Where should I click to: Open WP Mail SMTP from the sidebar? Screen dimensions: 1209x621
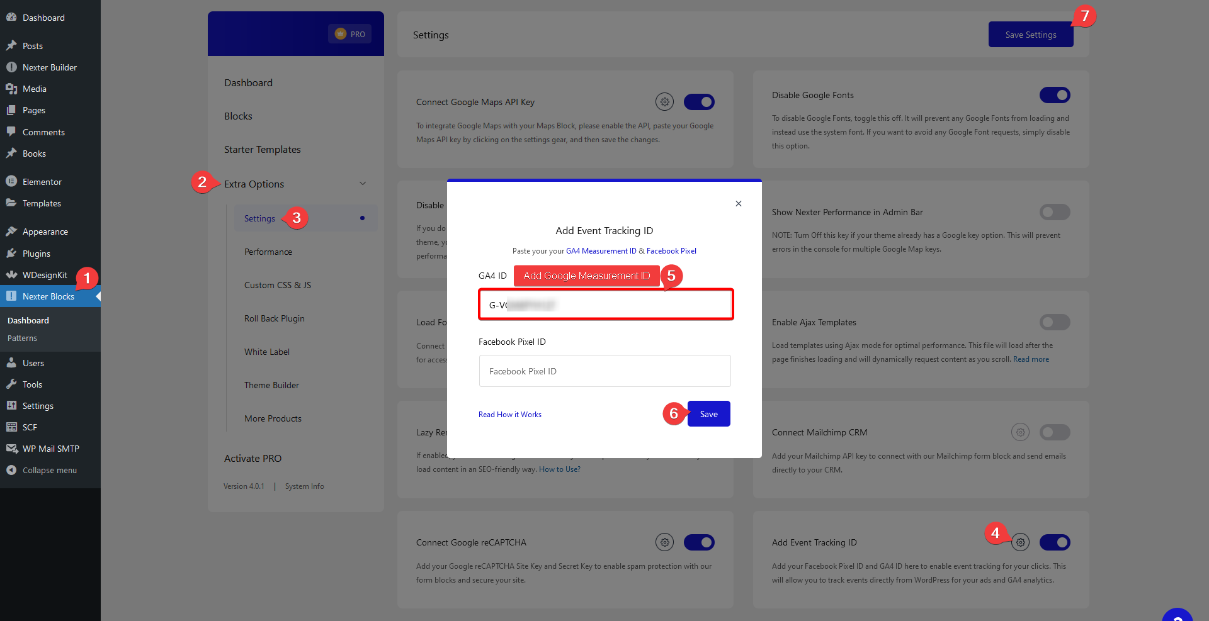(50, 449)
